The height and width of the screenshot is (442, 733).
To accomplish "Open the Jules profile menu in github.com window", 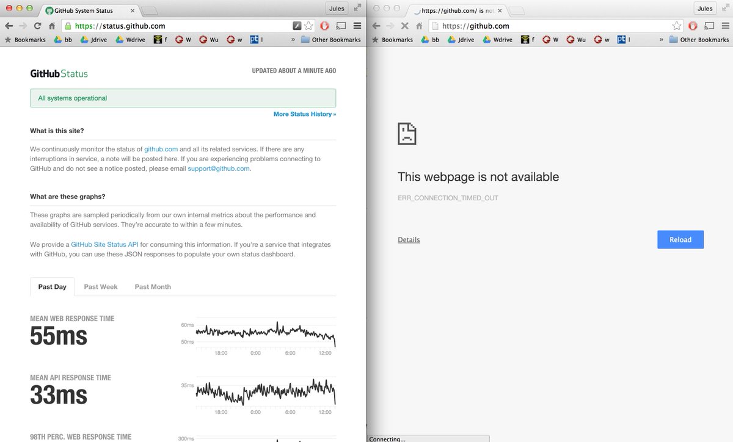I will coord(705,8).
